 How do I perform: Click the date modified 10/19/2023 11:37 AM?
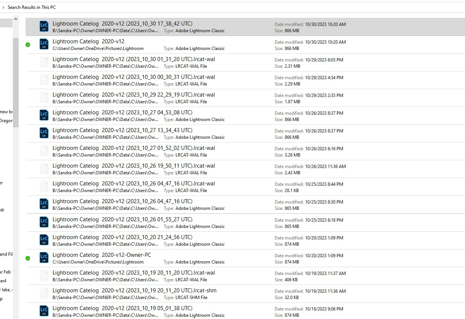point(325,273)
